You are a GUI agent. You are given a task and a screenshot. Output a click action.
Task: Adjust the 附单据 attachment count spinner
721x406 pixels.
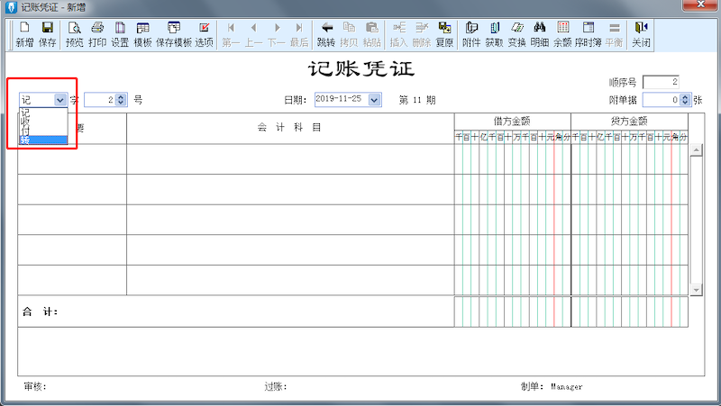[x=685, y=100]
